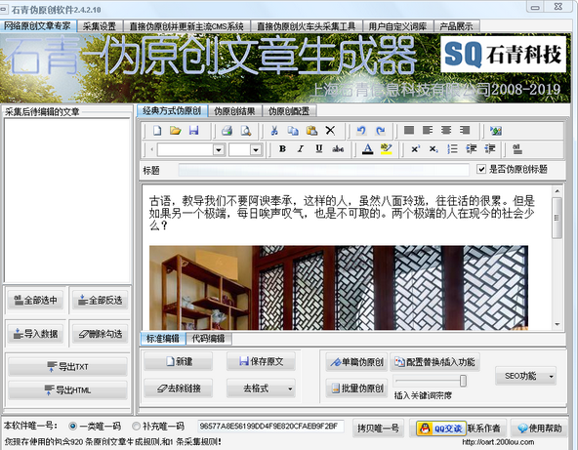Screen dimensions: 578x450
Task: Paste with the clipboard icon
Action: point(311,131)
